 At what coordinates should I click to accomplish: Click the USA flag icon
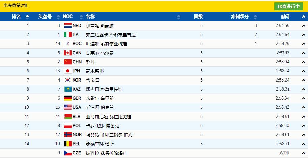click(68, 107)
